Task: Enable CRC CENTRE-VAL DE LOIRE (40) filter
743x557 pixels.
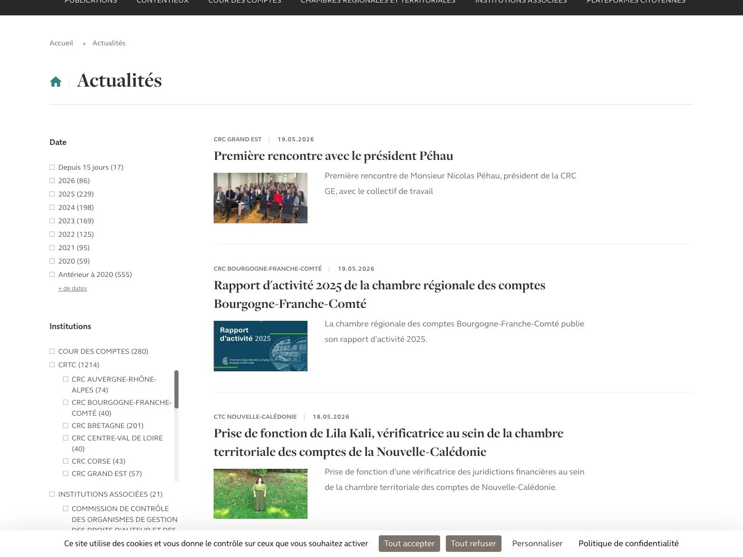Action: 66,438
